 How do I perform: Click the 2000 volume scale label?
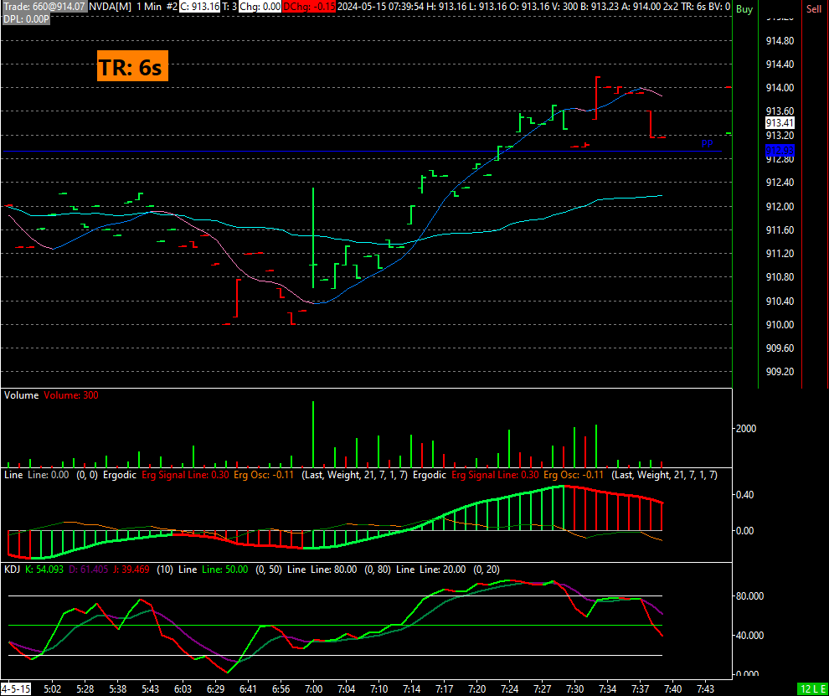pos(745,428)
